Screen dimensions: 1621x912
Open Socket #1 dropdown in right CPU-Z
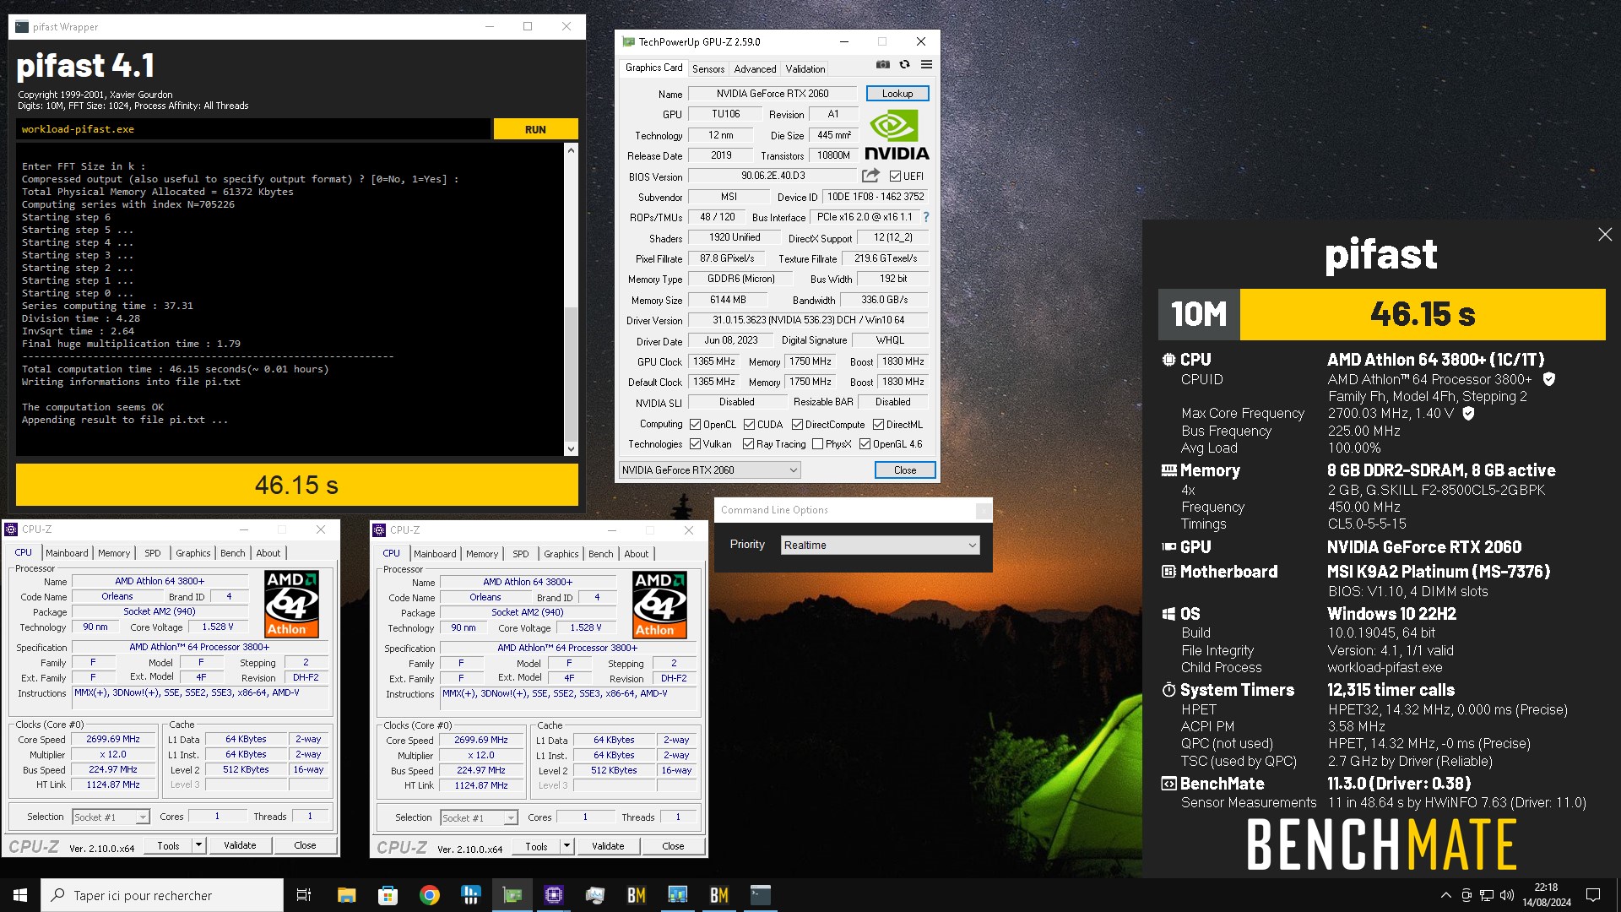479,817
